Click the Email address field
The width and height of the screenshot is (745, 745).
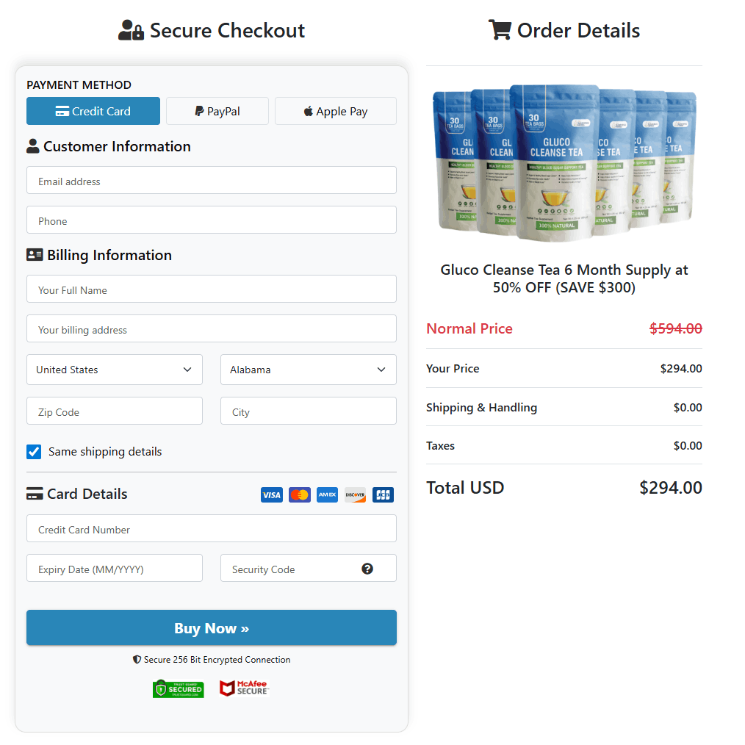click(212, 180)
